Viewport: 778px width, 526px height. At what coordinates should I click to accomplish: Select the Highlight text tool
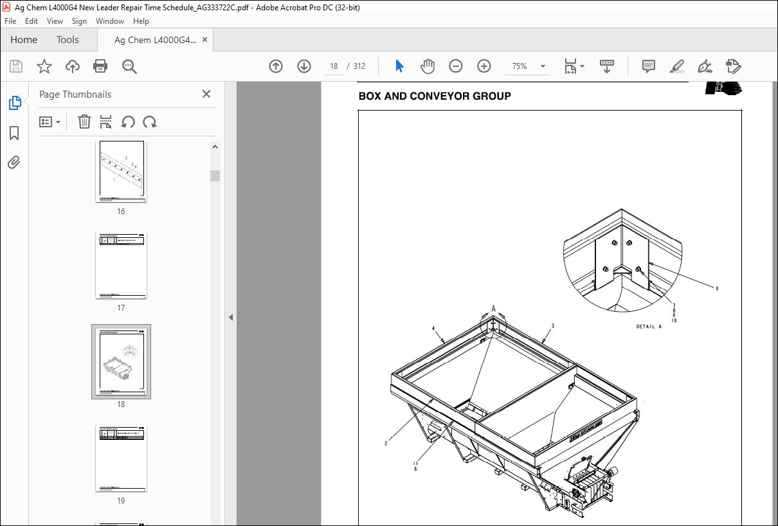(677, 66)
